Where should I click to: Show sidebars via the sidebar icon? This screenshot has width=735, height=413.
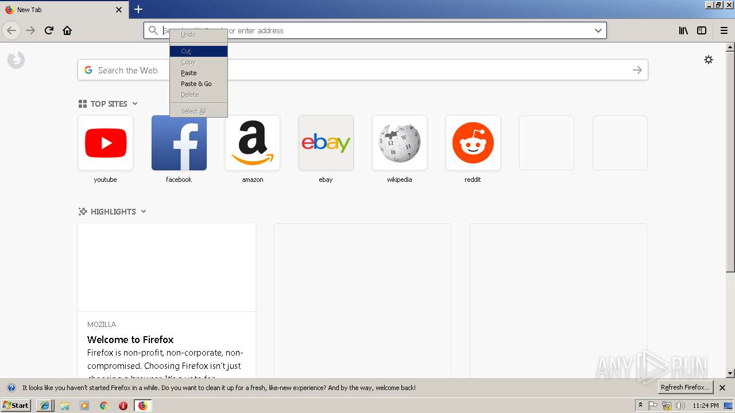(x=702, y=30)
